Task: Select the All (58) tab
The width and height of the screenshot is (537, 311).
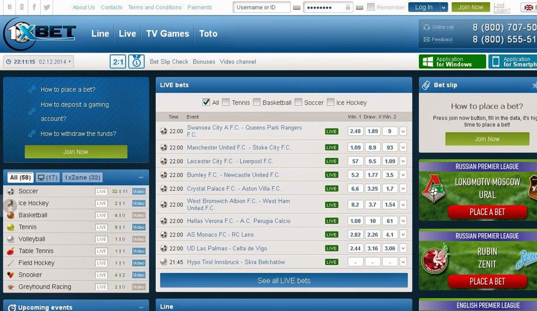Action: pyautogui.click(x=20, y=177)
